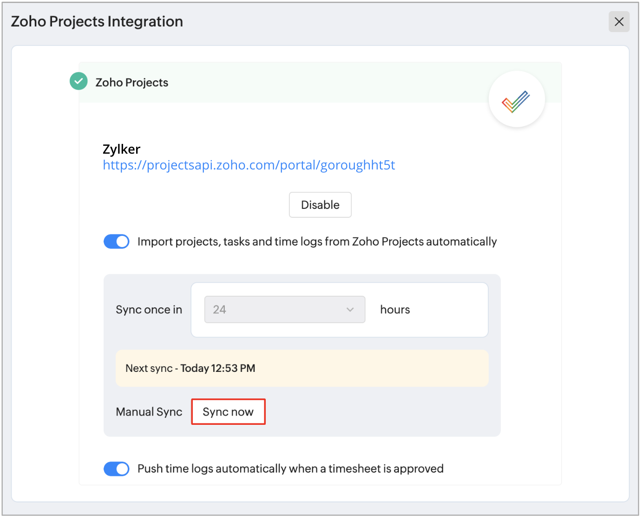Close the Zoho Projects Integration dialog

coord(619,22)
